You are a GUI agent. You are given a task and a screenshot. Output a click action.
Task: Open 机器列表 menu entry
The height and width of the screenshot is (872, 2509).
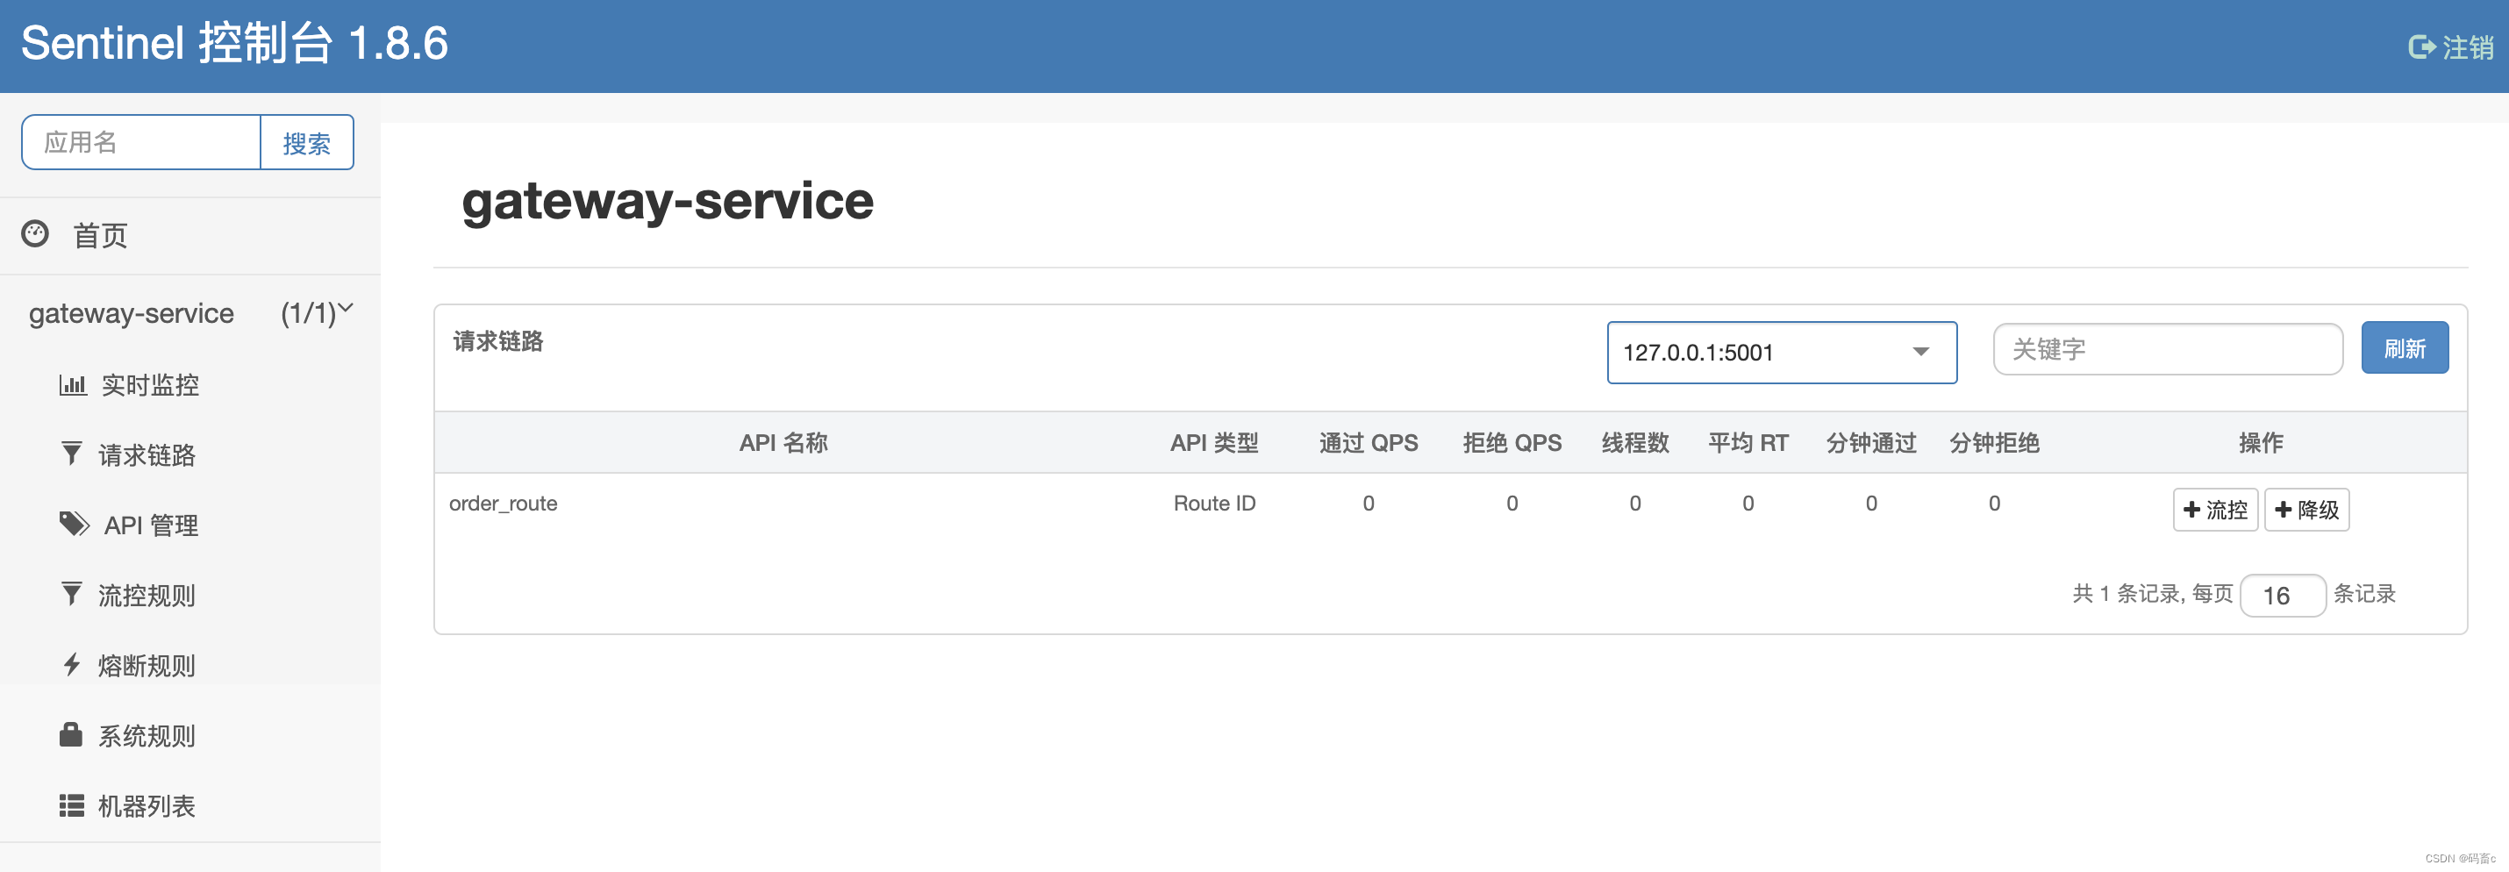tap(147, 805)
